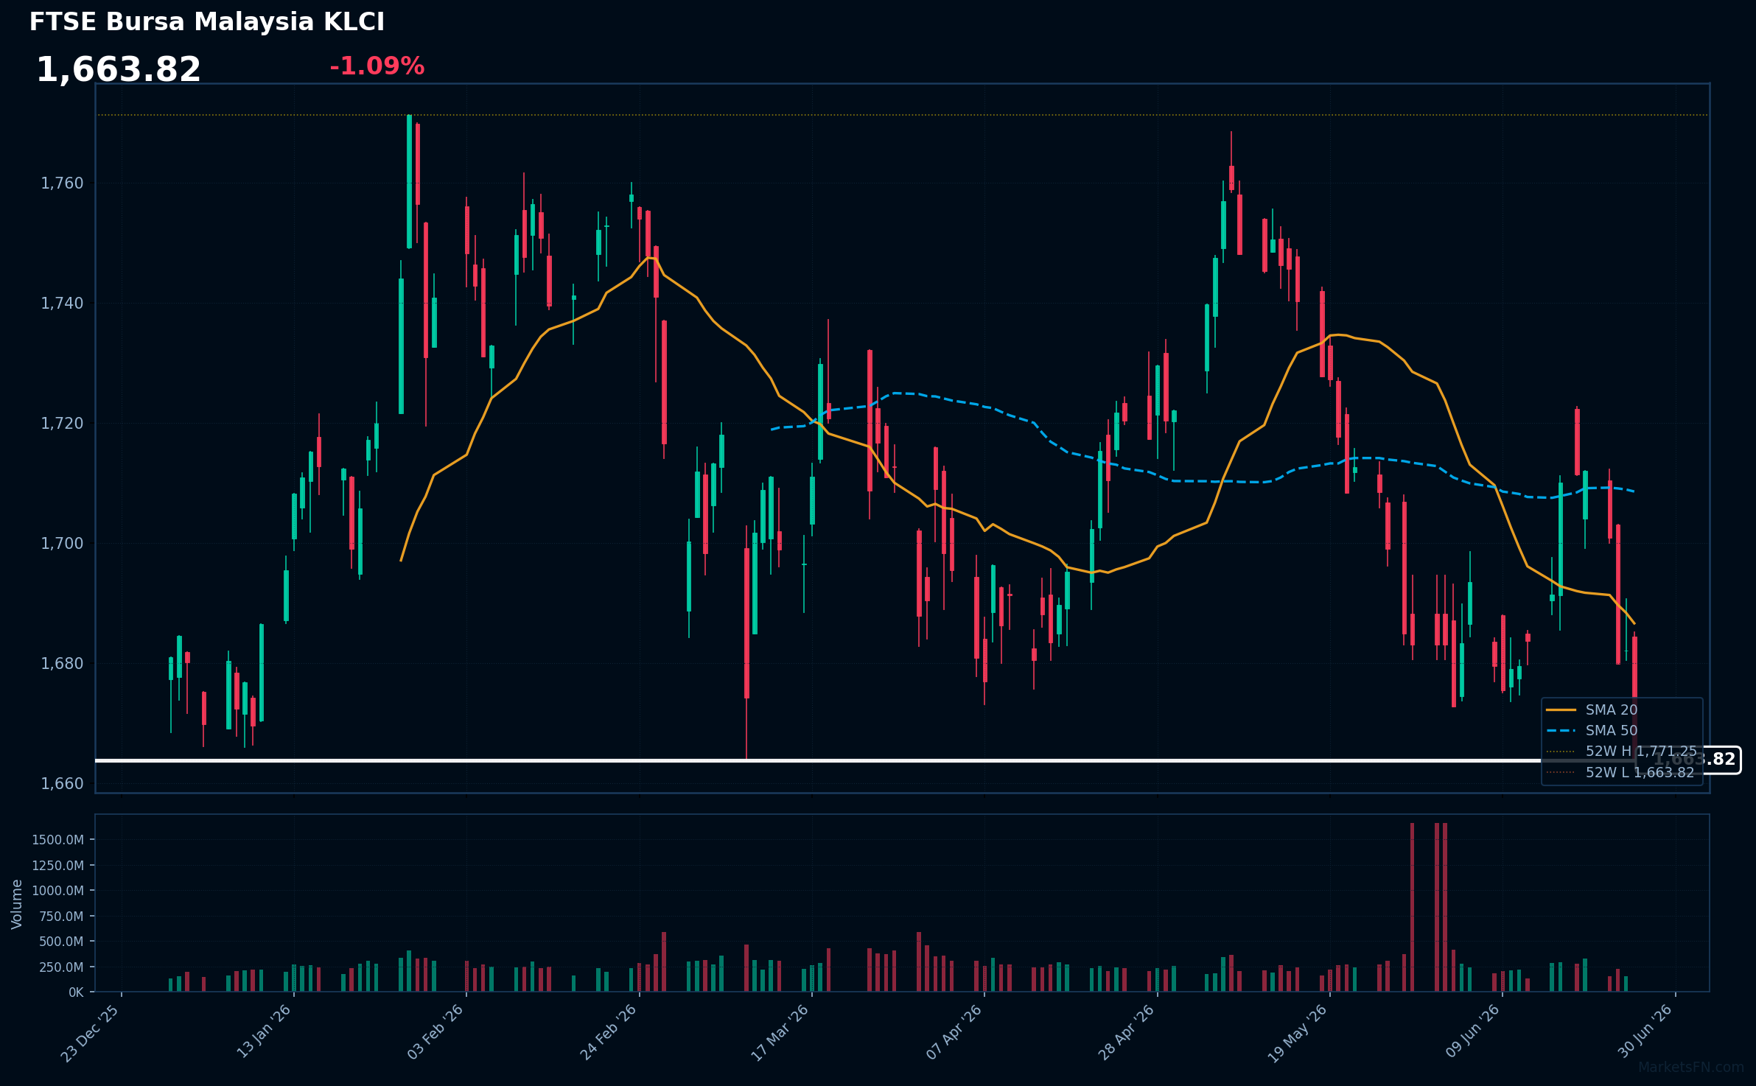The width and height of the screenshot is (1756, 1086).
Task: Click the 1,760 price axis label
Action: point(63,183)
